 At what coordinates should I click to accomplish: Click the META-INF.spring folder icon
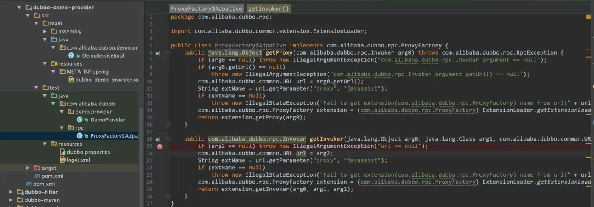pos(63,72)
